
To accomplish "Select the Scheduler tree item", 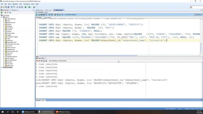I will point(10,62).
